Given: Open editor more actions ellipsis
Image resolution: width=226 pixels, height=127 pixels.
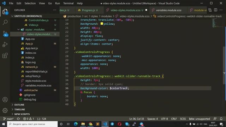Looking at the screenshot, I should coord(221,10).
